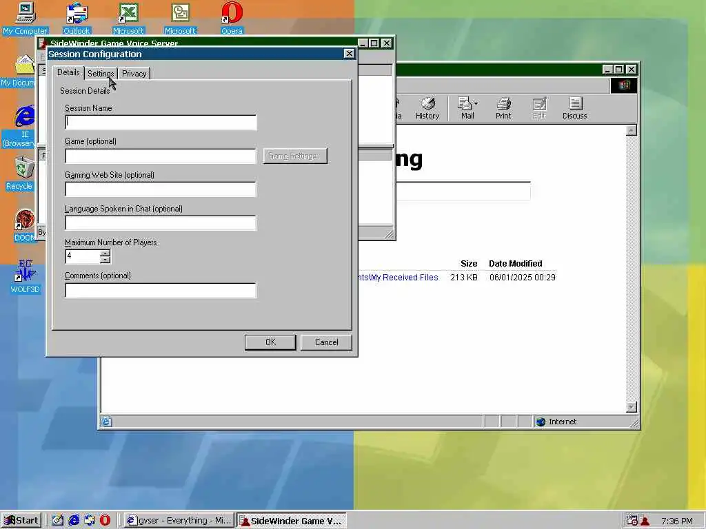Viewport: 706px width, 529px height.
Task: Close the Session Configuration dialog
Action: (349, 54)
